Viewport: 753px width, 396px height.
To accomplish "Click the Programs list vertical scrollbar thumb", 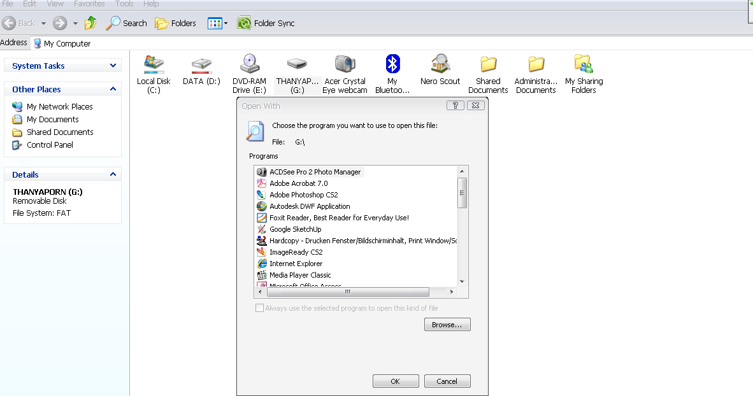I will tap(462, 193).
